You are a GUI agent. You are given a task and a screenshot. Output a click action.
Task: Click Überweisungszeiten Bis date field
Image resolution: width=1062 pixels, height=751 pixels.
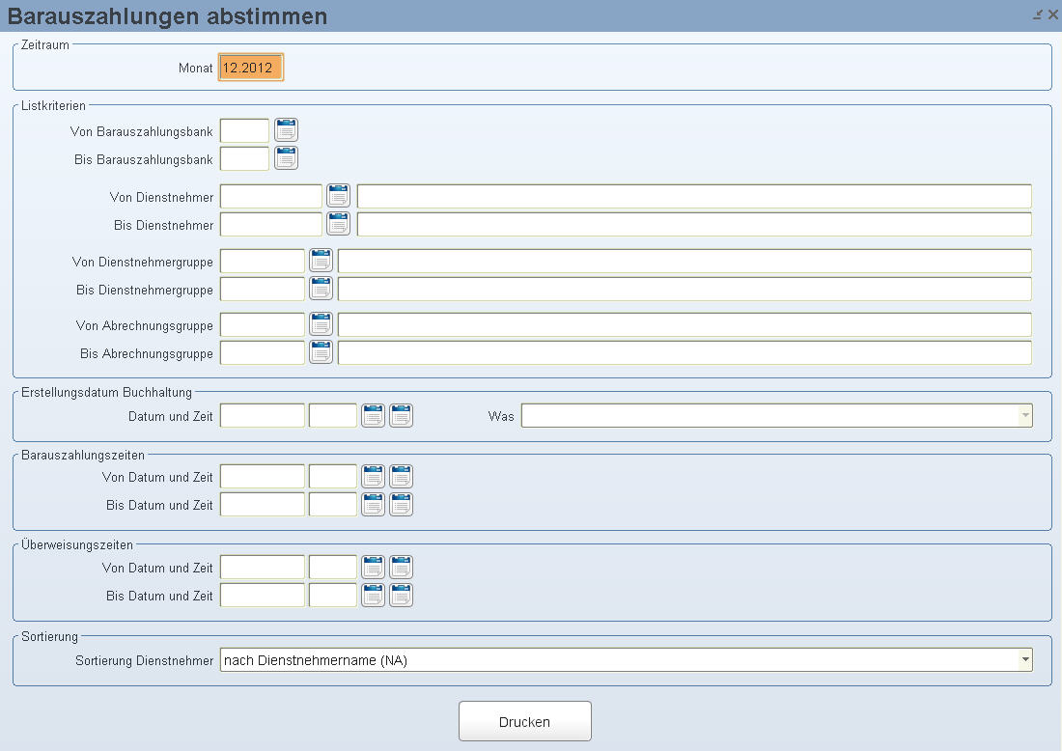(262, 595)
